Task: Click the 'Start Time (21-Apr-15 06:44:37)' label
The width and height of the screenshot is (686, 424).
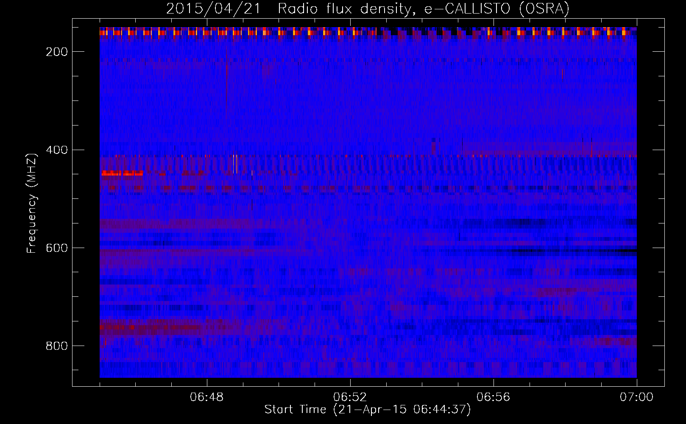Action: (x=368, y=410)
